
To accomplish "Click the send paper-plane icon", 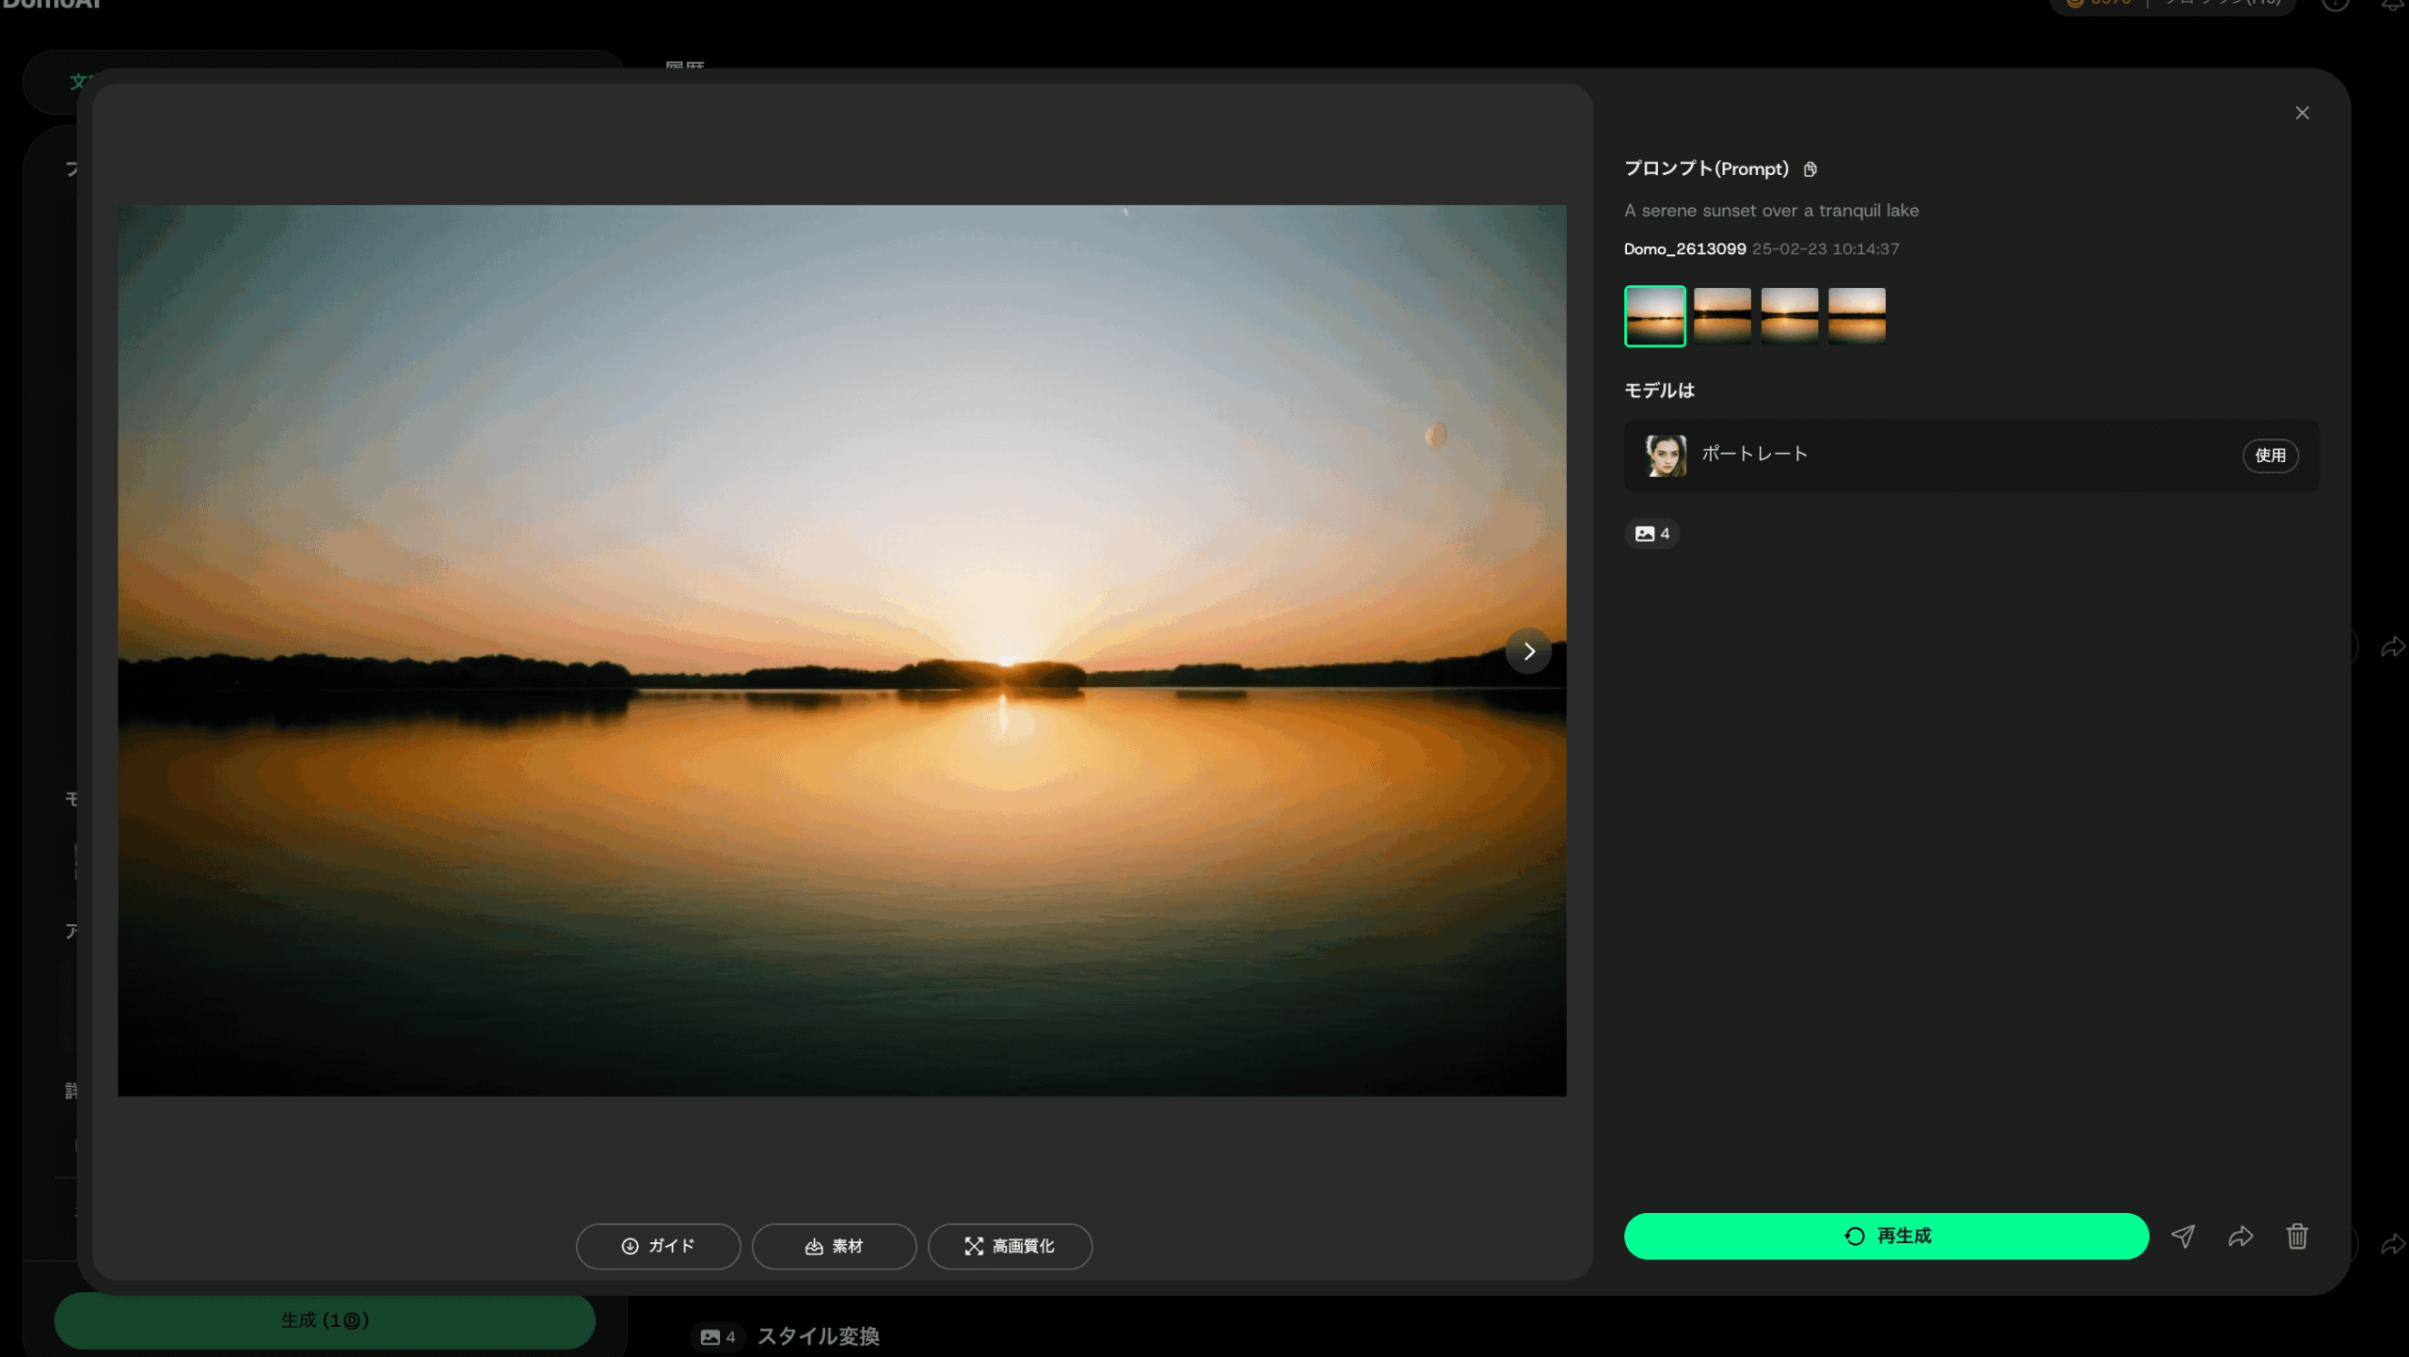I will tap(2183, 1236).
